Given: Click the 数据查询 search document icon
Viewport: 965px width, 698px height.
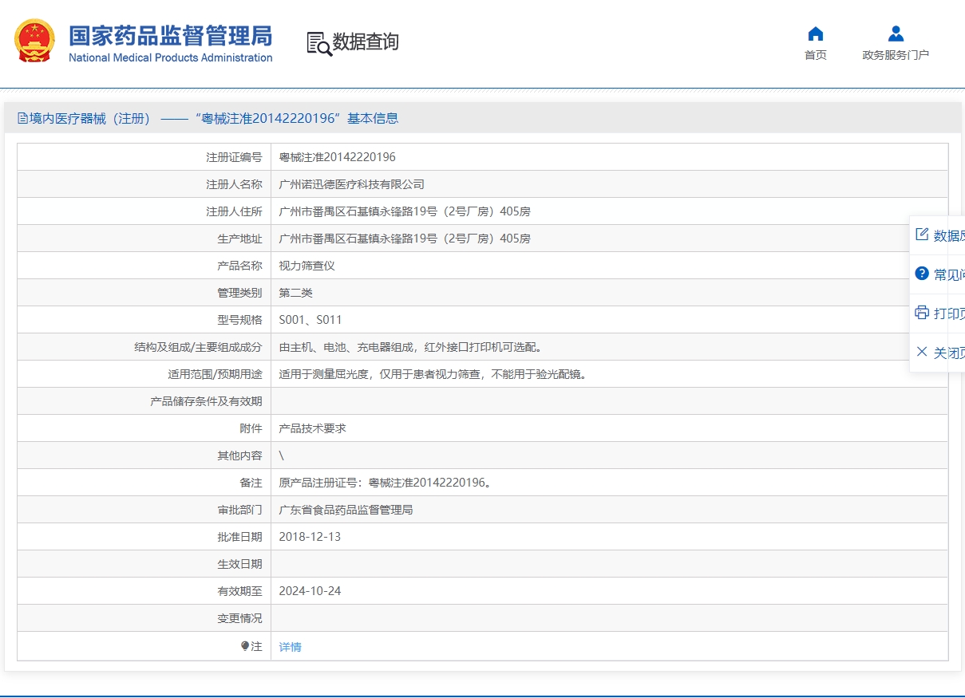Looking at the screenshot, I should coord(318,44).
